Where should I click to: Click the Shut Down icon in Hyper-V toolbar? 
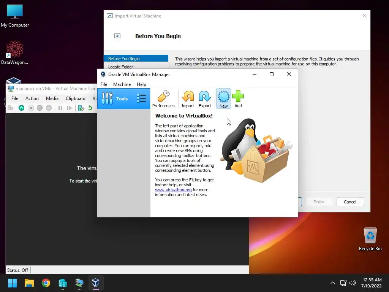[x=40, y=108]
